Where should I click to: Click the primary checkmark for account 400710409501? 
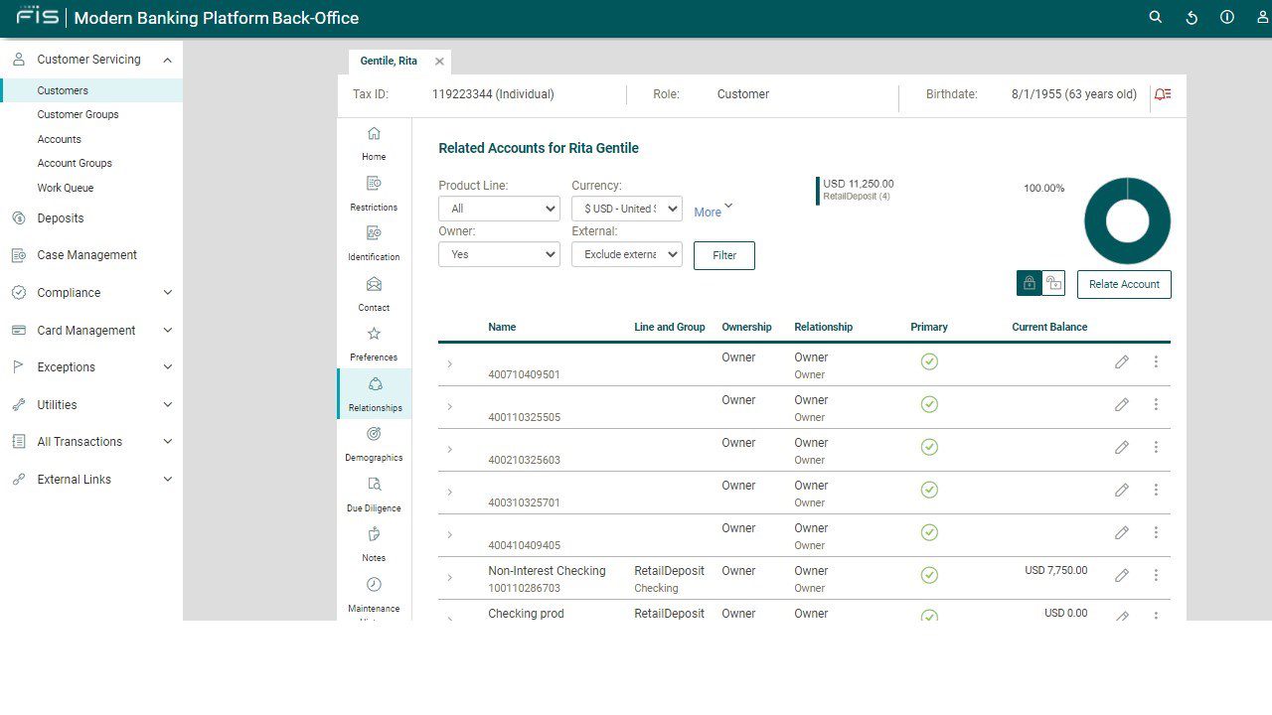(x=929, y=361)
